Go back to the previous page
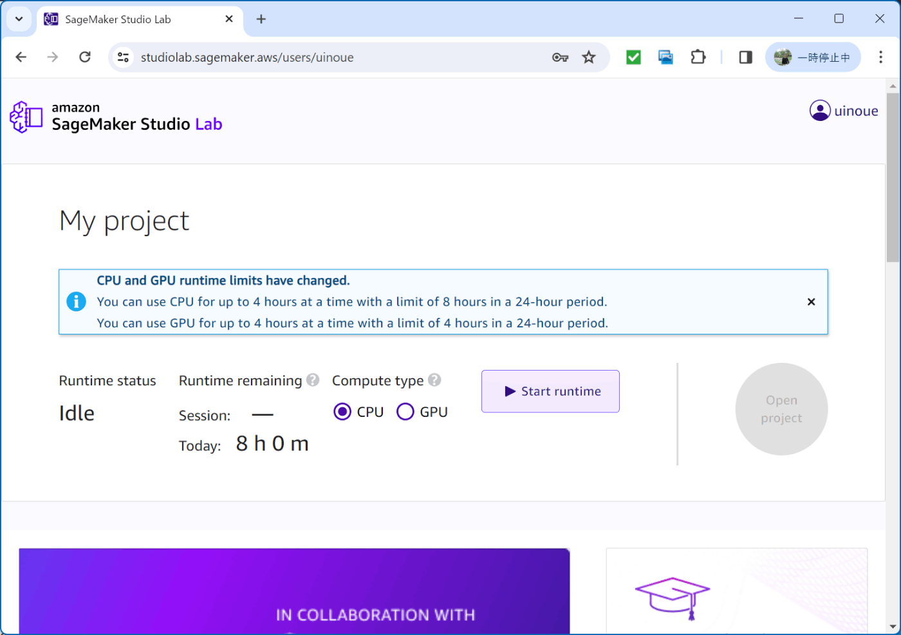Screen dimensions: 901x635 click(21, 57)
